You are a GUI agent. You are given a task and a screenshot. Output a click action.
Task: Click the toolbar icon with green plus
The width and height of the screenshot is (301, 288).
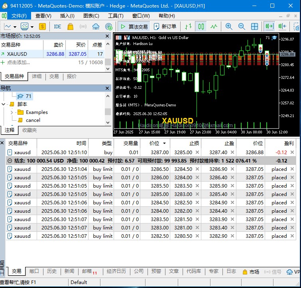[109, 26]
